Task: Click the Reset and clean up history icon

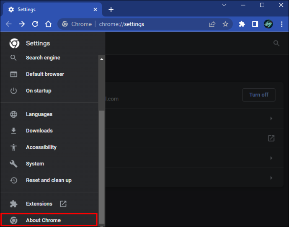Action: click(x=13, y=180)
